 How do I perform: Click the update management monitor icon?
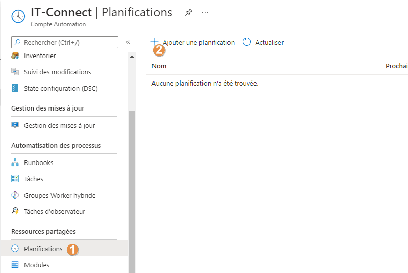click(x=15, y=125)
